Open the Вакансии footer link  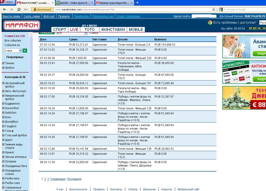149,189
